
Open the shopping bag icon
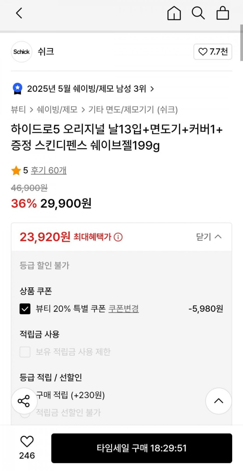[223, 13]
